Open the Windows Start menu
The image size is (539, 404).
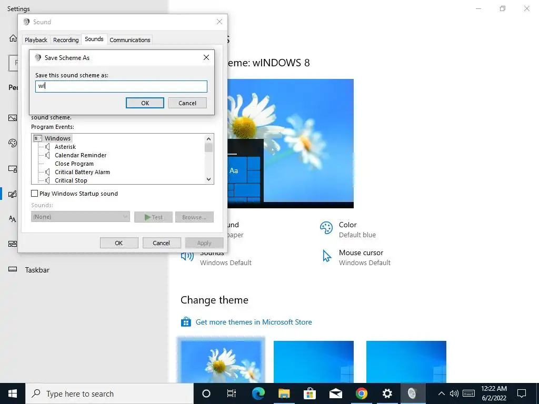(13, 393)
